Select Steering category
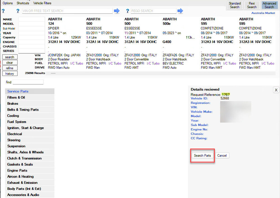The width and height of the screenshot is (280, 198). (30, 140)
